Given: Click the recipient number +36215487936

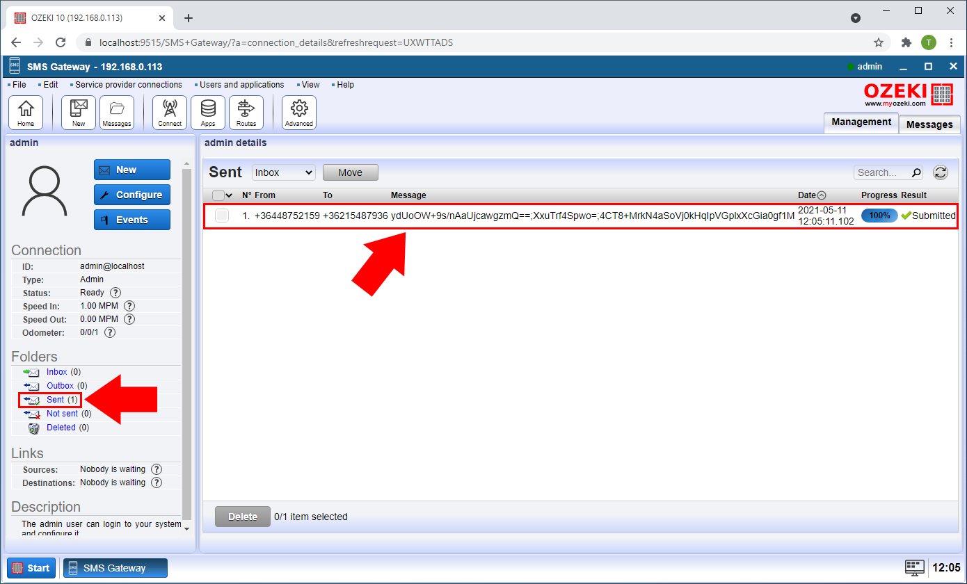Looking at the screenshot, I should click(x=355, y=216).
